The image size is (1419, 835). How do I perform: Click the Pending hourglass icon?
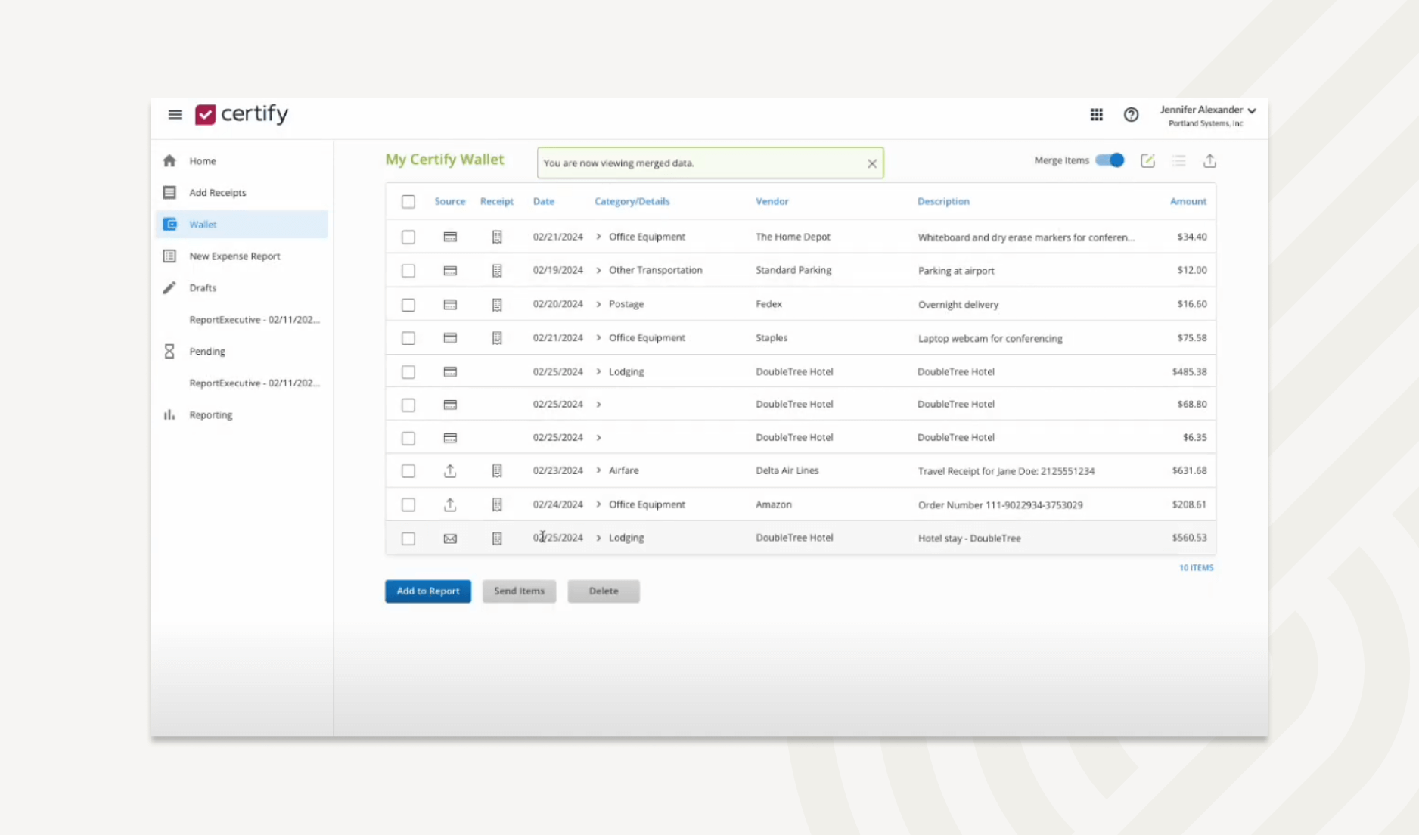click(169, 352)
